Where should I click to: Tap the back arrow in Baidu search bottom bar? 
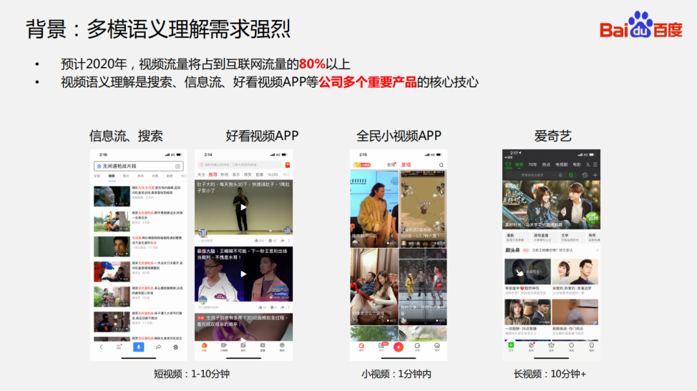pos(101,347)
